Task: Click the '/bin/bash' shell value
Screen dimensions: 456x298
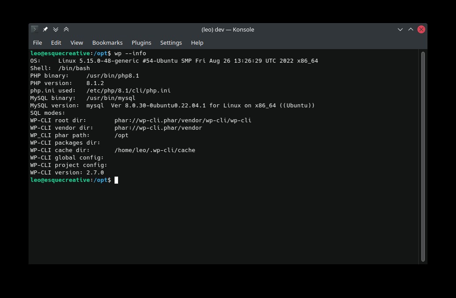Action: [x=74, y=68]
